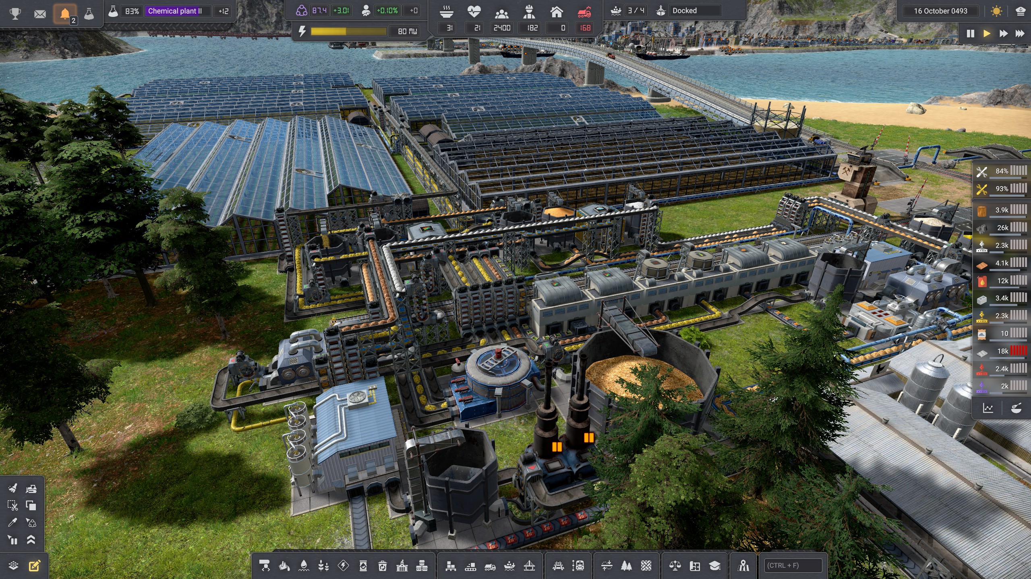The height and width of the screenshot is (579, 1031).
Task: Click the 80 MW electricity bar
Action: tap(348, 31)
